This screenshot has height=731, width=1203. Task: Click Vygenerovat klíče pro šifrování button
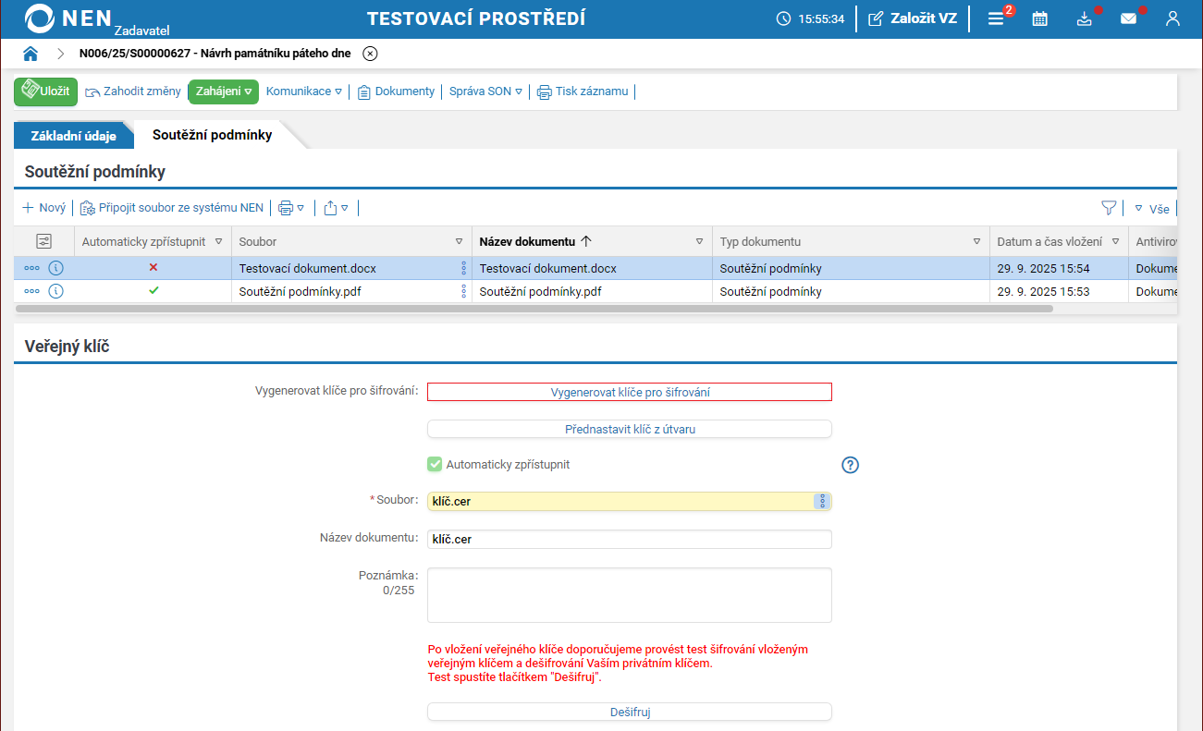click(630, 392)
